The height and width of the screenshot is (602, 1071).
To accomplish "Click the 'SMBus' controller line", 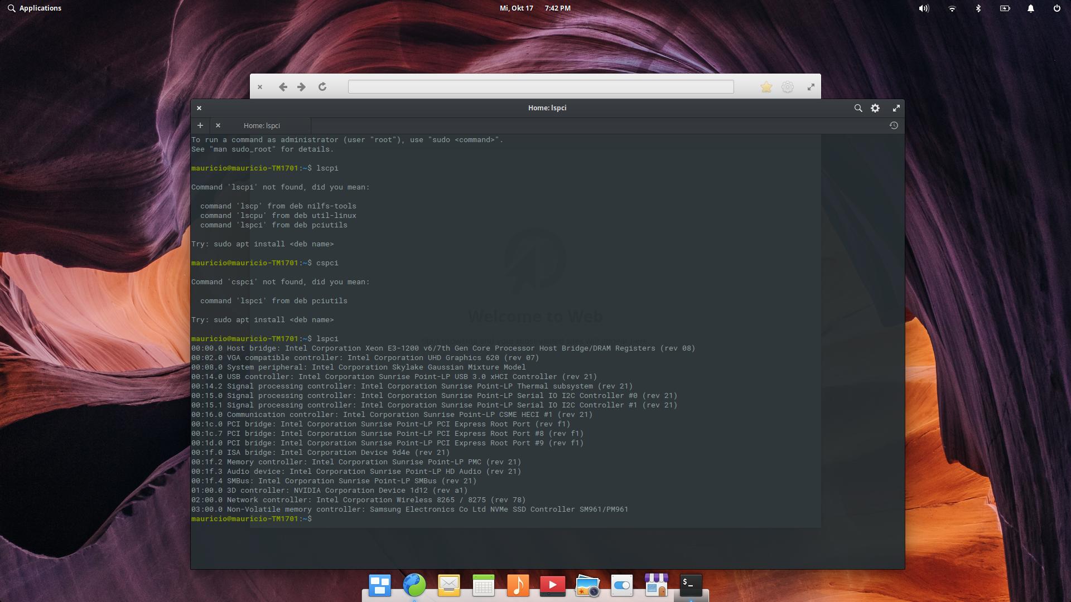I will pyautogui.click(x=334, y=481).
